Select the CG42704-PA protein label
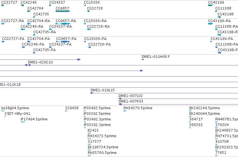 pyautogui.click(x=39, y=39)
